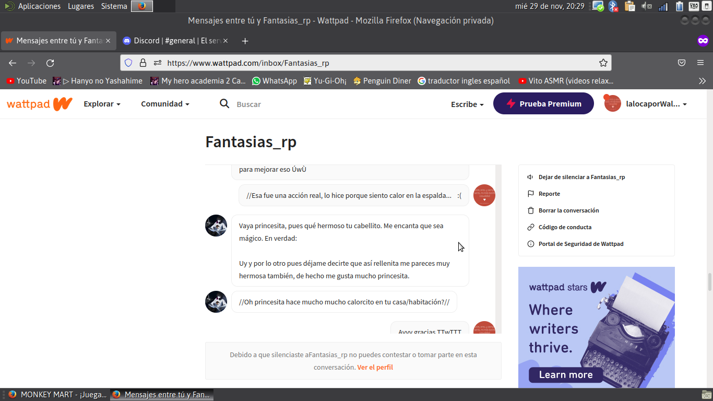The width and height of the screenshot is (713, 401).
Task: Open the tracking protection shield icon
Action: (128, 63)
